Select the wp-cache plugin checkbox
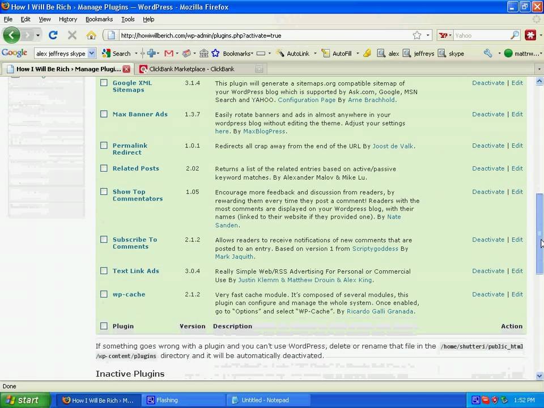The height and width of the screenshot is (408, 544). click(x=104, y=294)
